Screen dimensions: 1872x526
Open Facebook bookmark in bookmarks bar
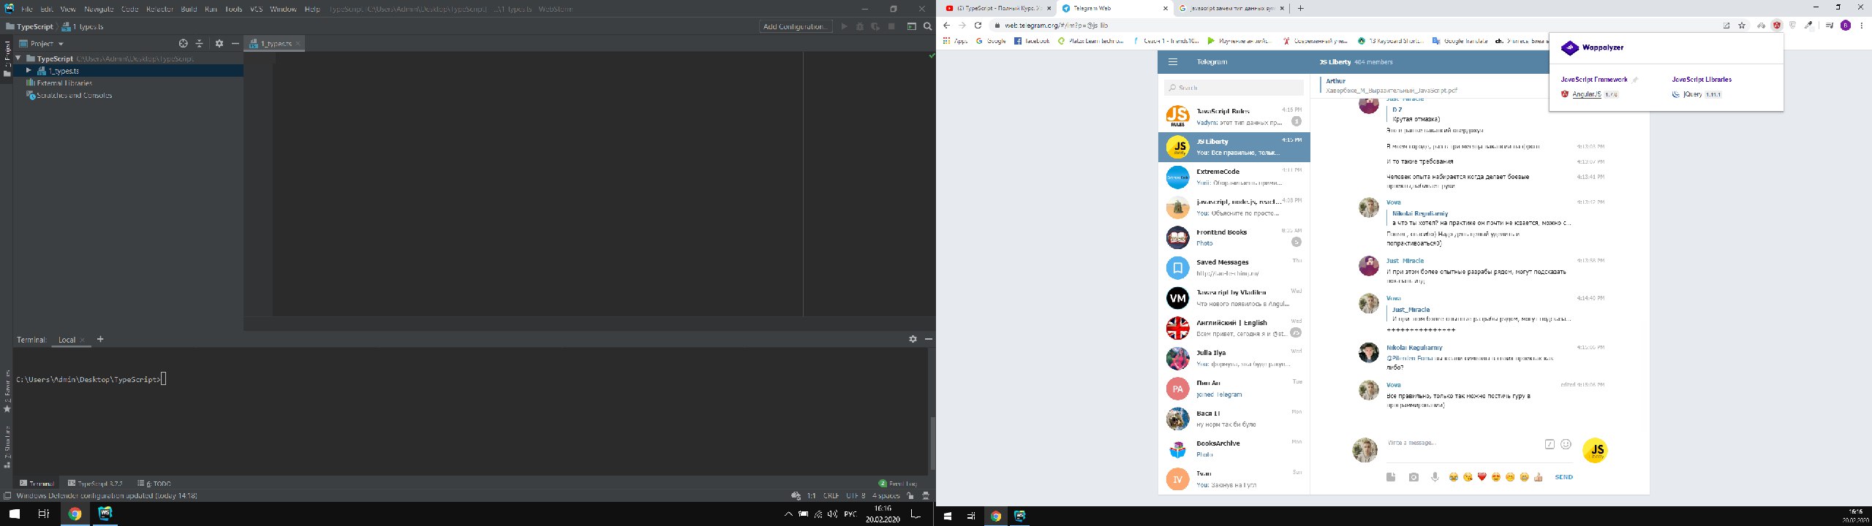click(1032, 41)
